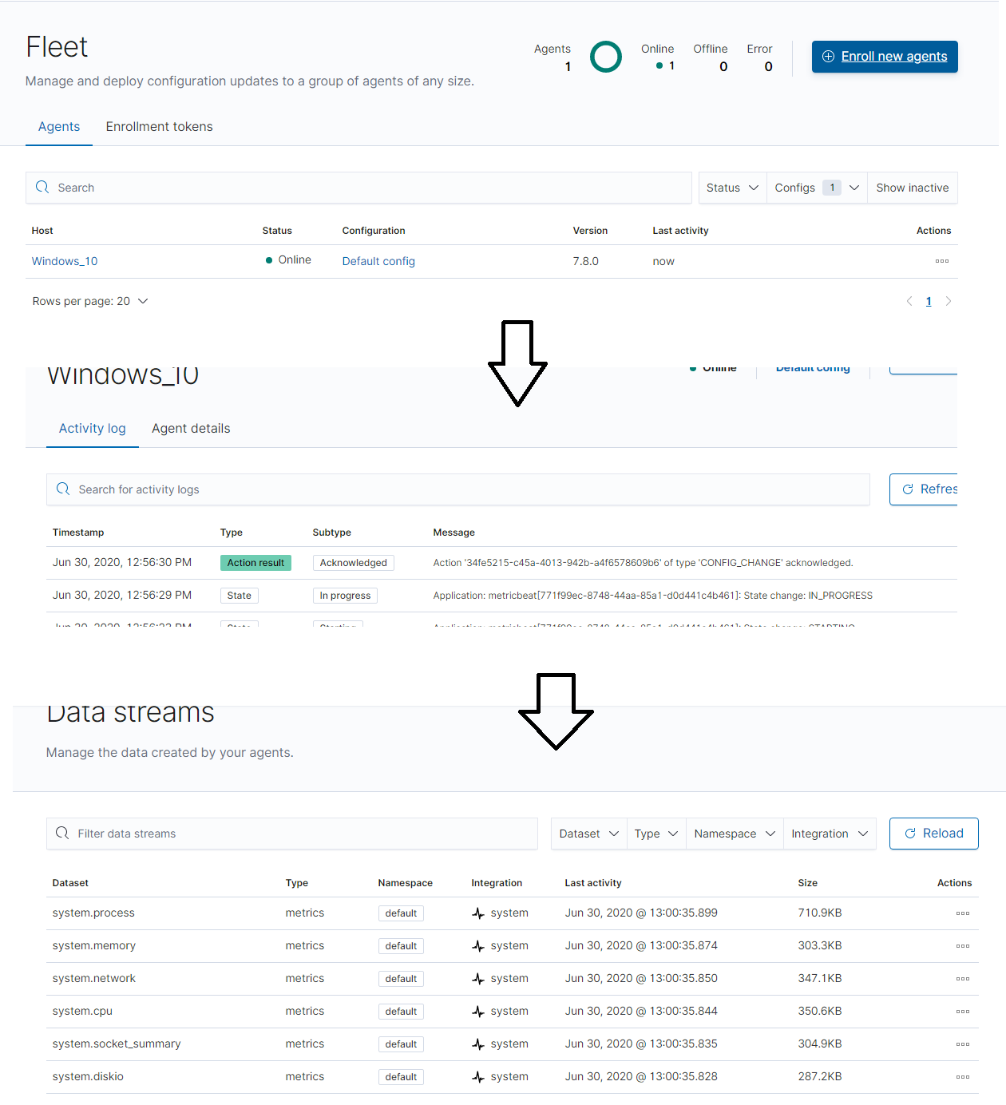Open the Activity log tab
Image resolution: width=1006 pixels, height=1105 pixels.
(x=93, y=429)
